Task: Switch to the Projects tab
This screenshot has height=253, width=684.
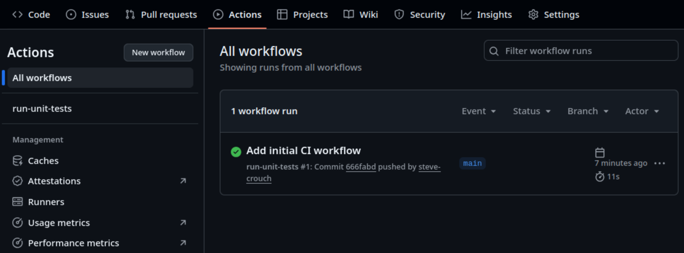Action: pos(302,14)
